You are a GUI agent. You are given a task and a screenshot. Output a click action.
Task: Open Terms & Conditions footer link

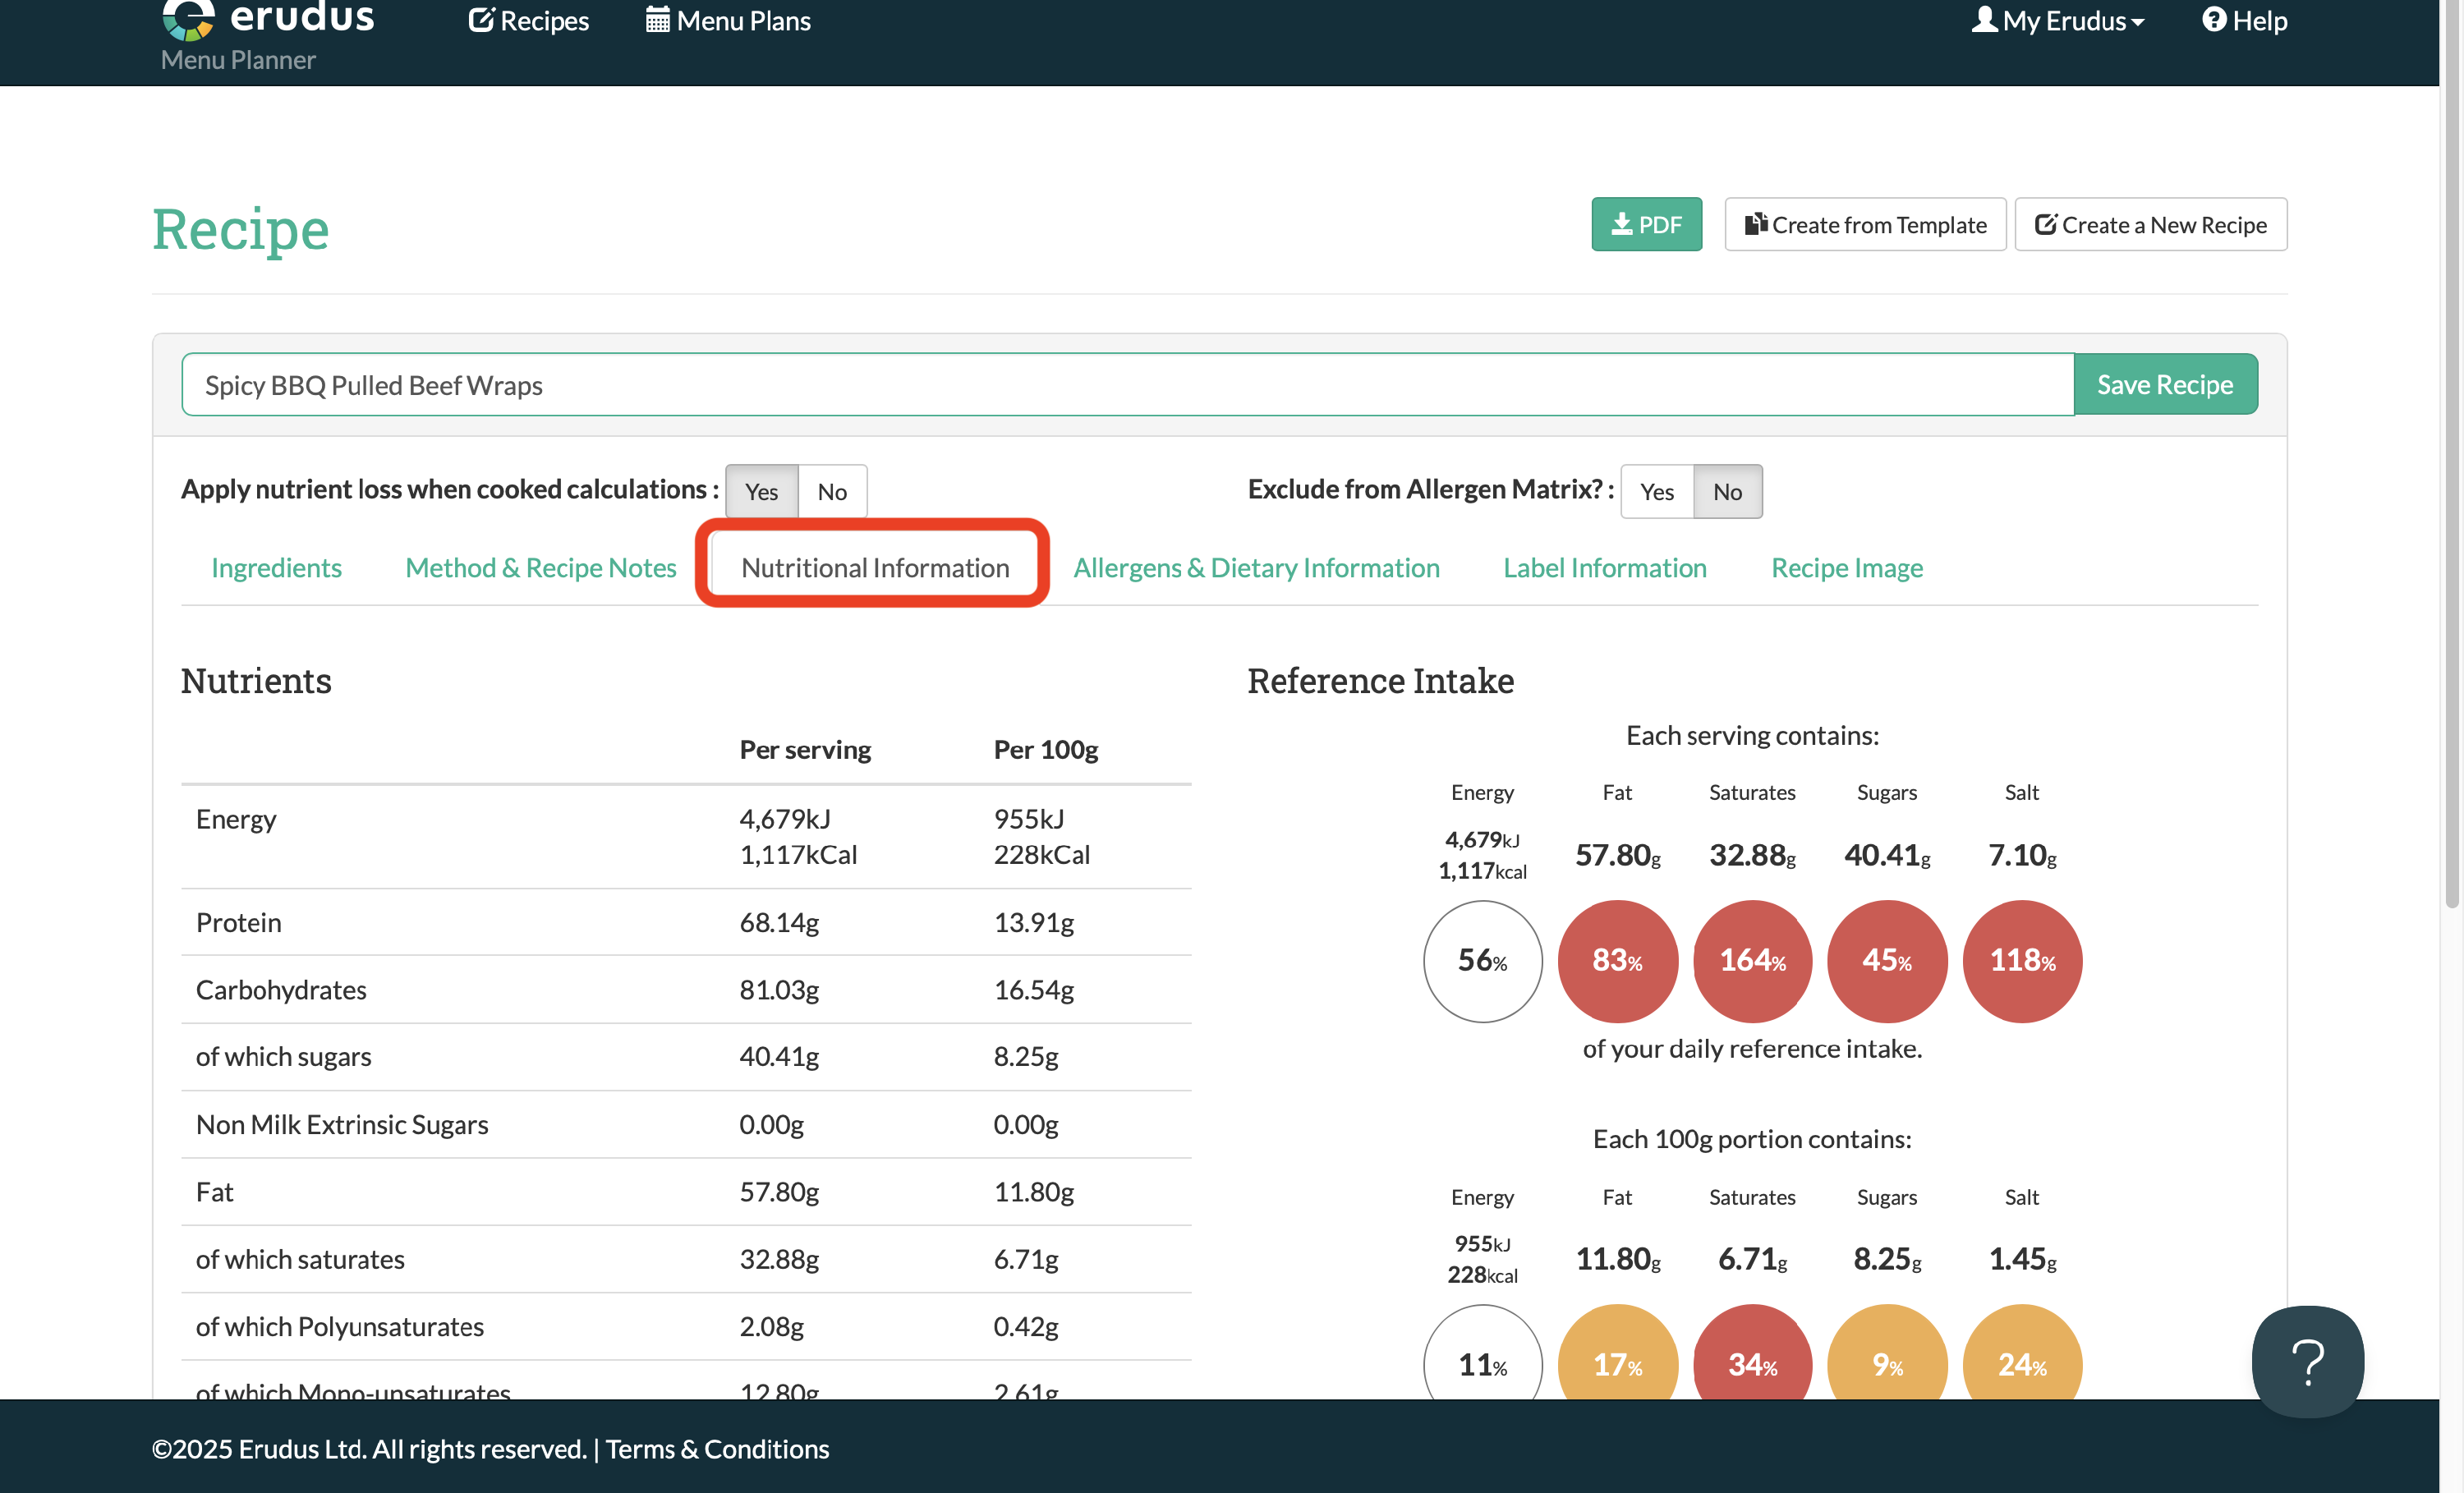coord(717,1448)
